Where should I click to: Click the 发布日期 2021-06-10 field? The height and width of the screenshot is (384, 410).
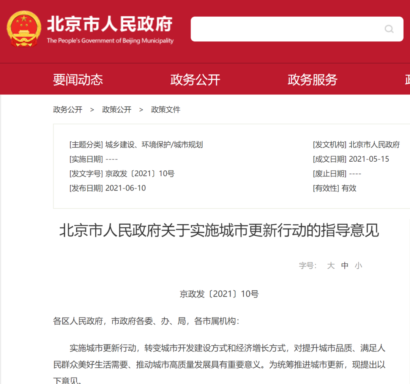(125, 188)
